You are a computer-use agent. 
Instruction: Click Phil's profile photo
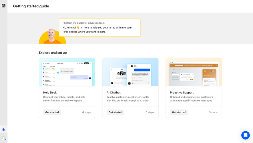tap(52, 36)
